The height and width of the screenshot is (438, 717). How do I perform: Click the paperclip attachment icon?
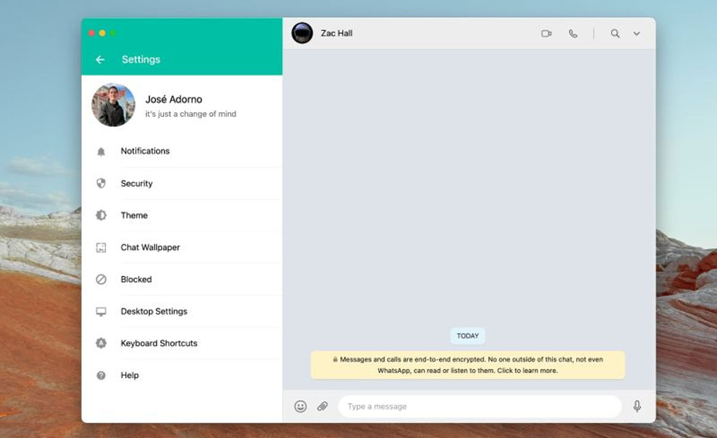[x=323, y=406]
